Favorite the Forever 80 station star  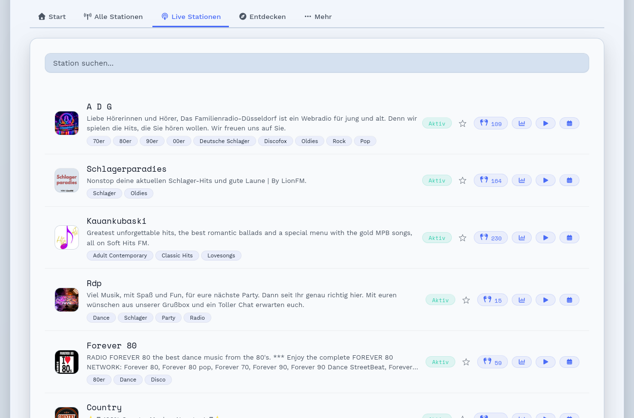pyautogui.click(x=466, y=362)
